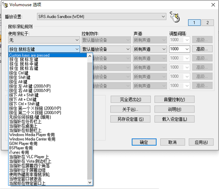The height and width of the screenshot is (189, 219).
Task: Click second-row 高级... button
Action: 203,49
